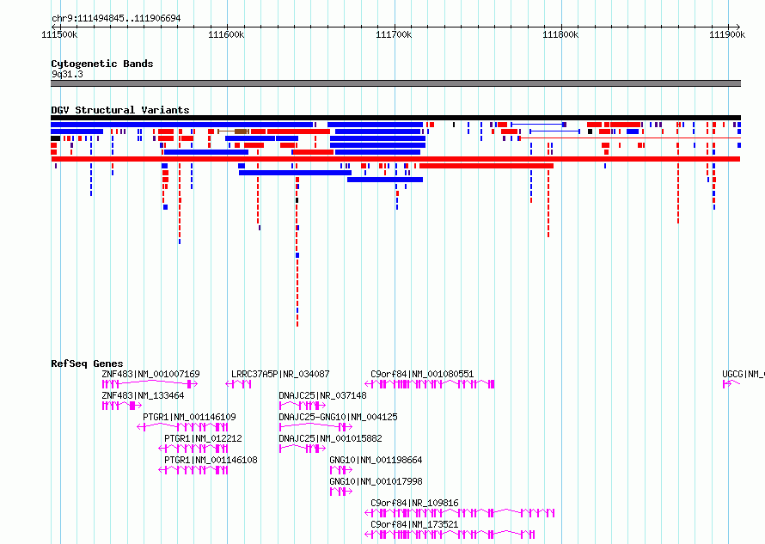Click the Cytogenetic Bands track title
The width and height of the screenshot is (765, 544).
(102, 64)
